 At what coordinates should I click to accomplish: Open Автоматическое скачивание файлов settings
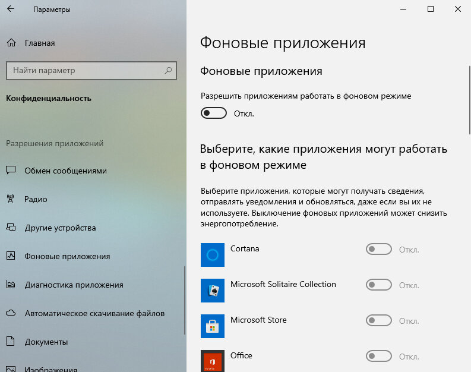[x=93, y=313]
